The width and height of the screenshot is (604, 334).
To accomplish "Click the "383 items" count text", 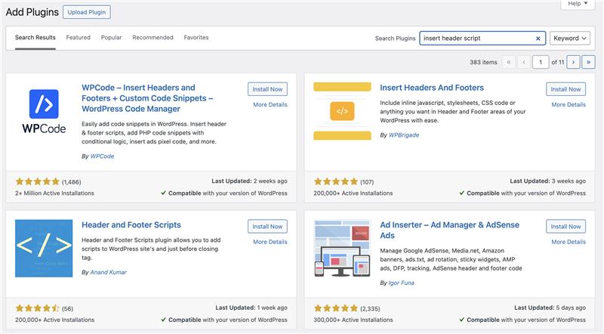I will (x=483, y=62).
